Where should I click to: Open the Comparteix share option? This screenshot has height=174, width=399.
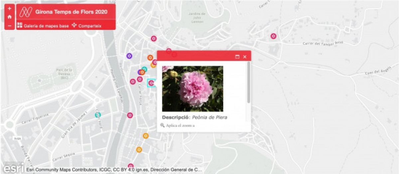tap(90, 26)
